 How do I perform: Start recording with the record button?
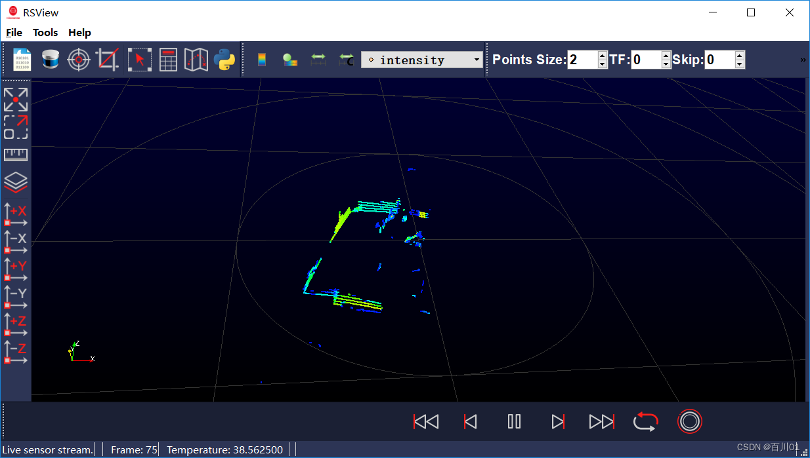tap(690, 421)
